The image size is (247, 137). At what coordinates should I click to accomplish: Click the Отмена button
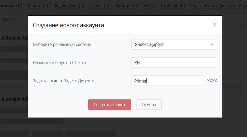coord(149,104)
